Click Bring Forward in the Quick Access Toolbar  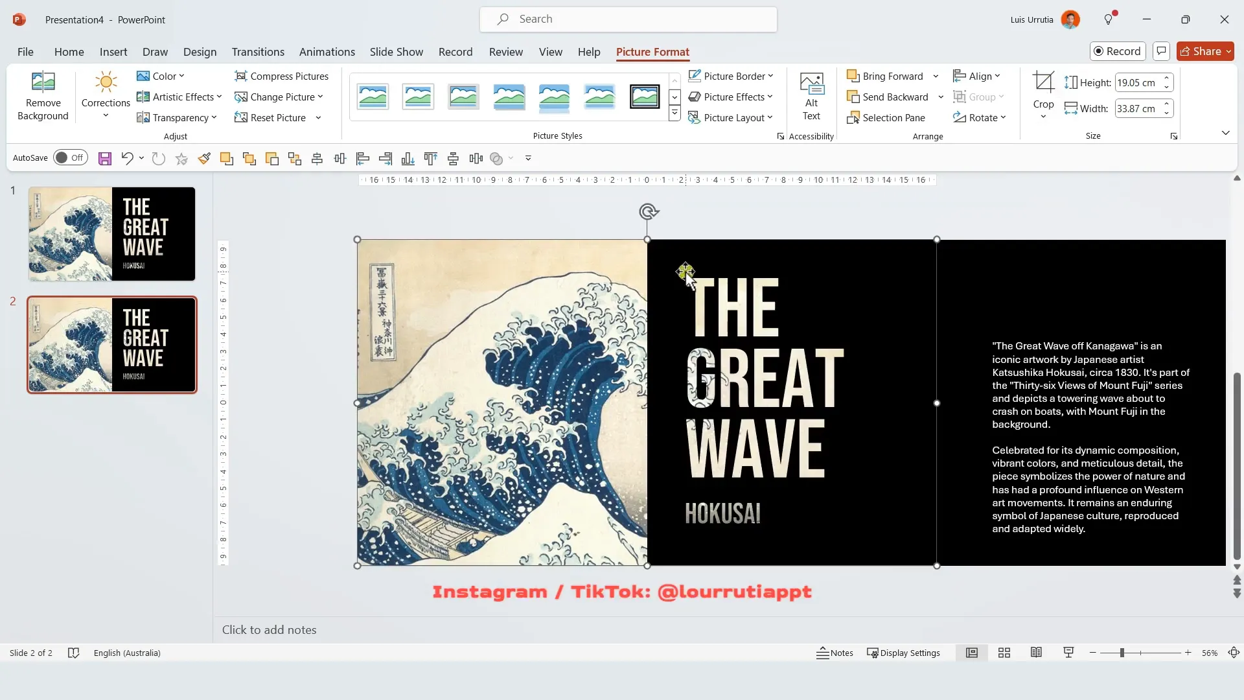pyautogui.click(x=227, y=158)
